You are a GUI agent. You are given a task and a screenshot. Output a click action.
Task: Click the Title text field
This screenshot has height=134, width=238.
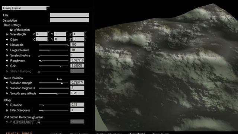click(70, 15)
